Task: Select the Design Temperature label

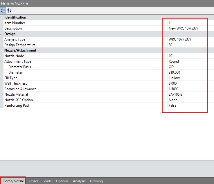Action: [x=20, y=45]
